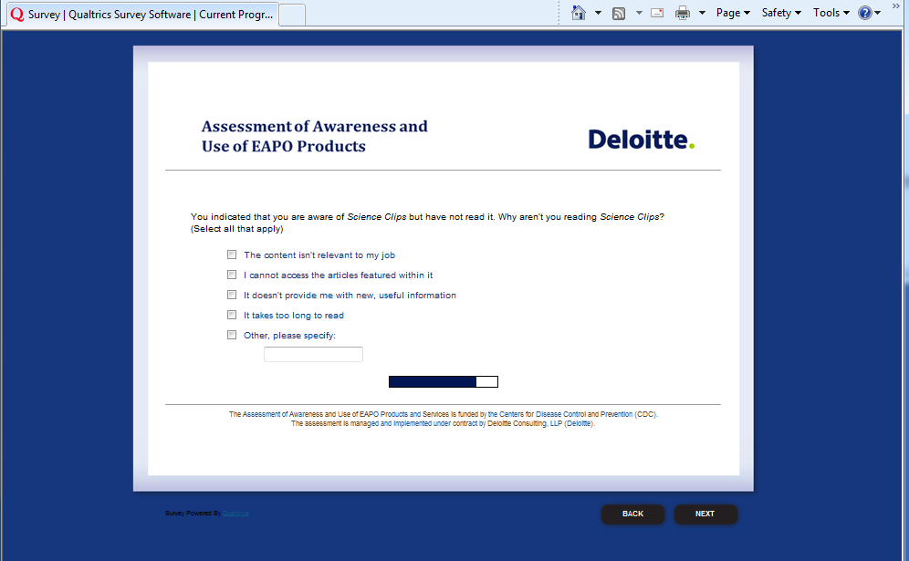Open the Home button dropdown arrow

(x=598, y=13)
